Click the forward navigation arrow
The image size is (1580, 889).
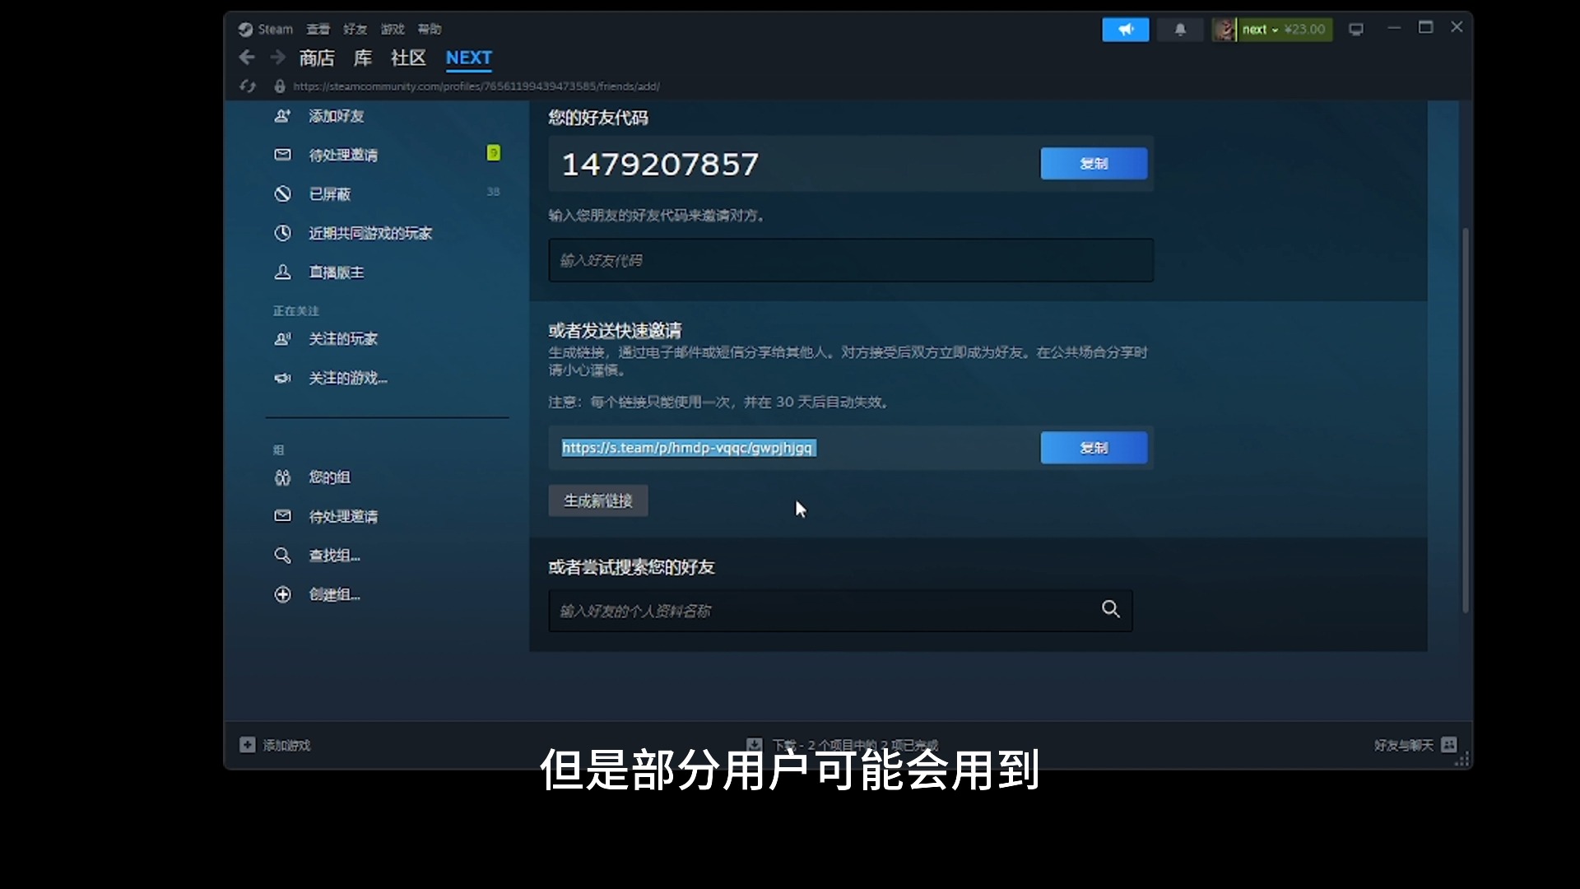(278, 58)
